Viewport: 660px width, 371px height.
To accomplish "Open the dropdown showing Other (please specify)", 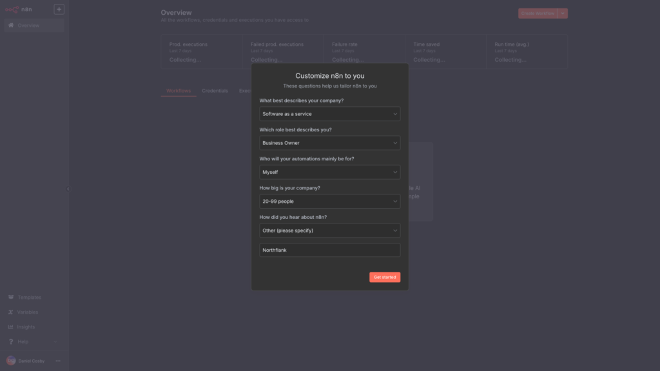I will tap(329, 231).
